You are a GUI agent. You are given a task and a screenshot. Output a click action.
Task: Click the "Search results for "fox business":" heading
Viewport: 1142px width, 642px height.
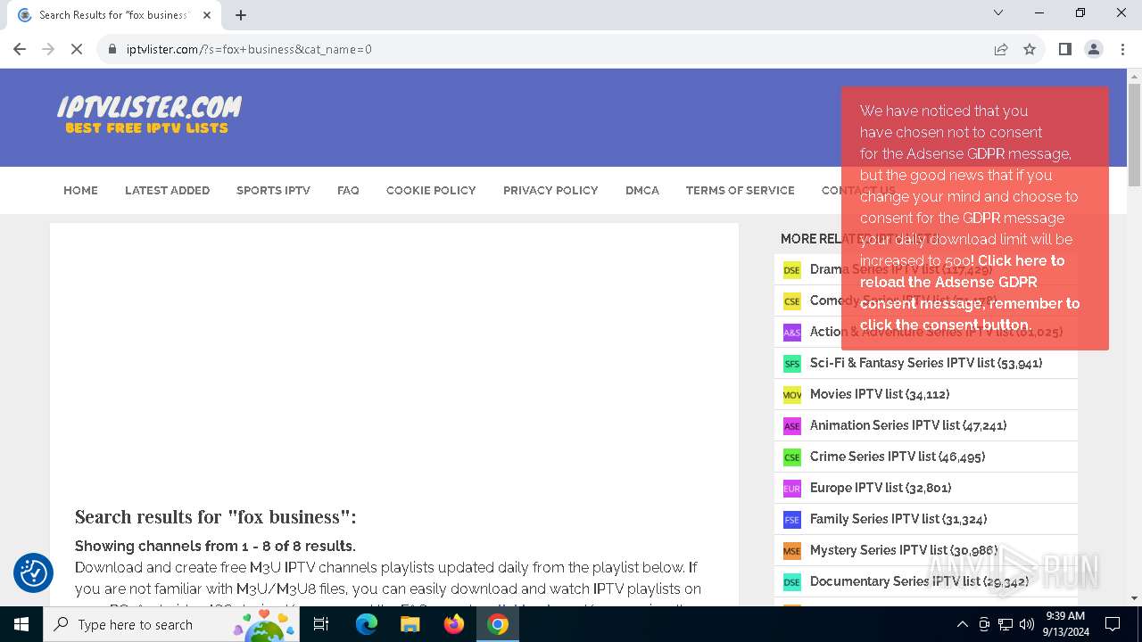pyautogui.click(x=215, y=517)
